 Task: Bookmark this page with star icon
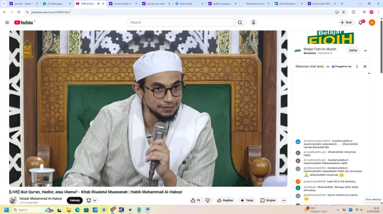(344, 12)
